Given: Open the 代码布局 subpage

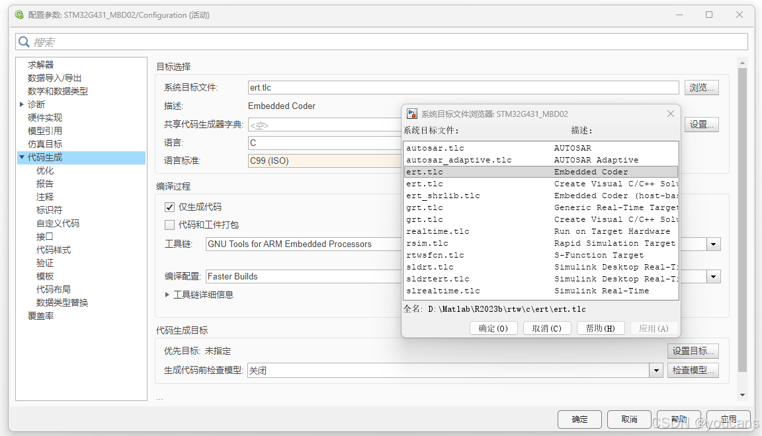Looking at the screenshot, I should click(x=54, y=289).
